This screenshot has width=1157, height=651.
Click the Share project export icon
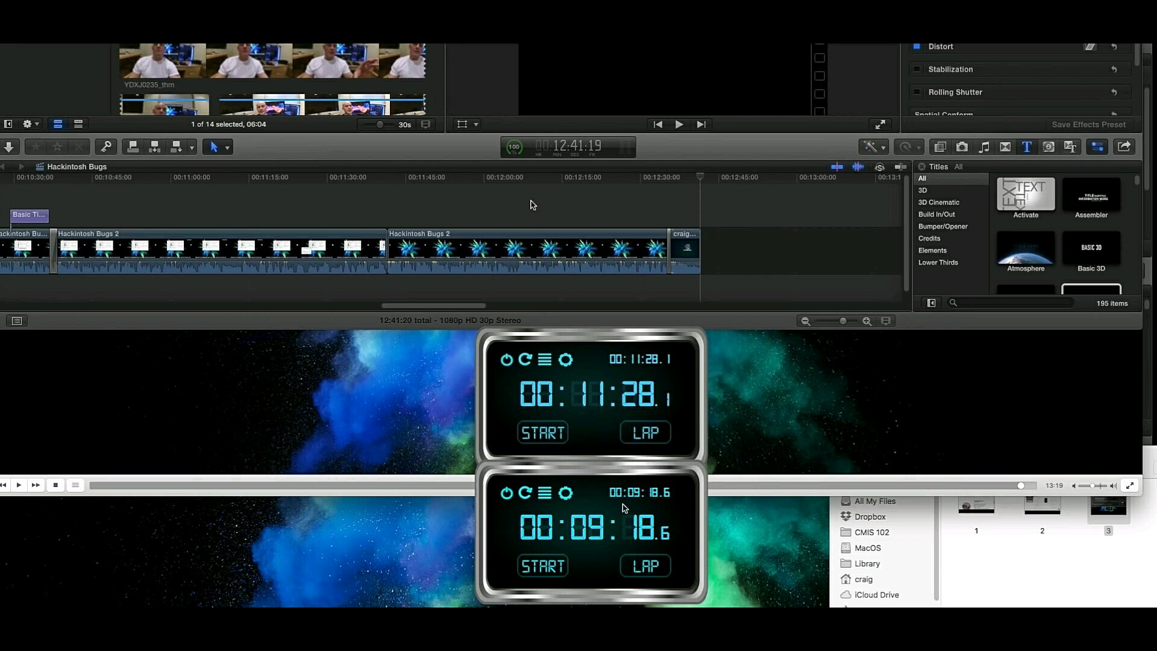[x=1124, y=146]
